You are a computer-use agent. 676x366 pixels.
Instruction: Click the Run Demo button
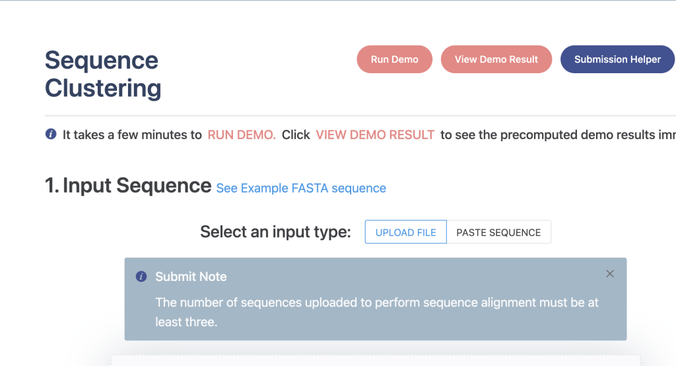point(394,59)
